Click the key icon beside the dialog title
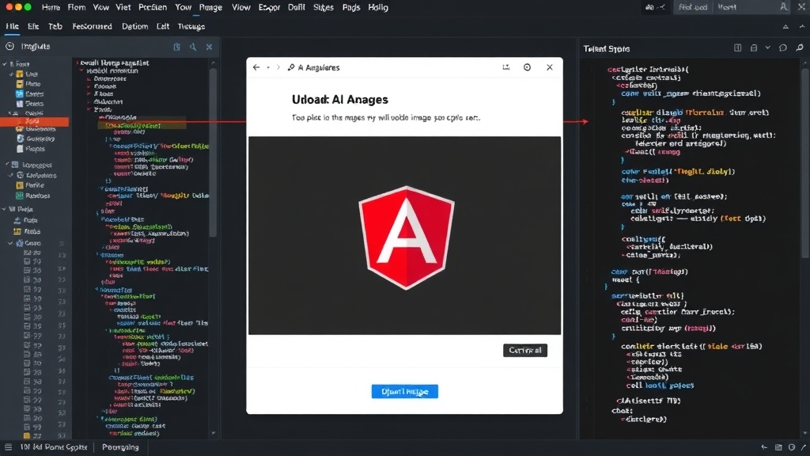Screen dimensions: 810x456 point(291,67)
